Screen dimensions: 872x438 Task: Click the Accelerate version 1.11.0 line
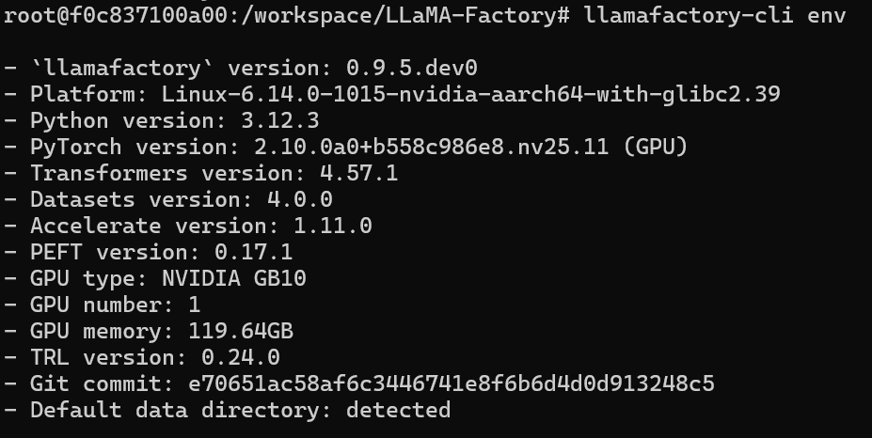tap(200, 227)
